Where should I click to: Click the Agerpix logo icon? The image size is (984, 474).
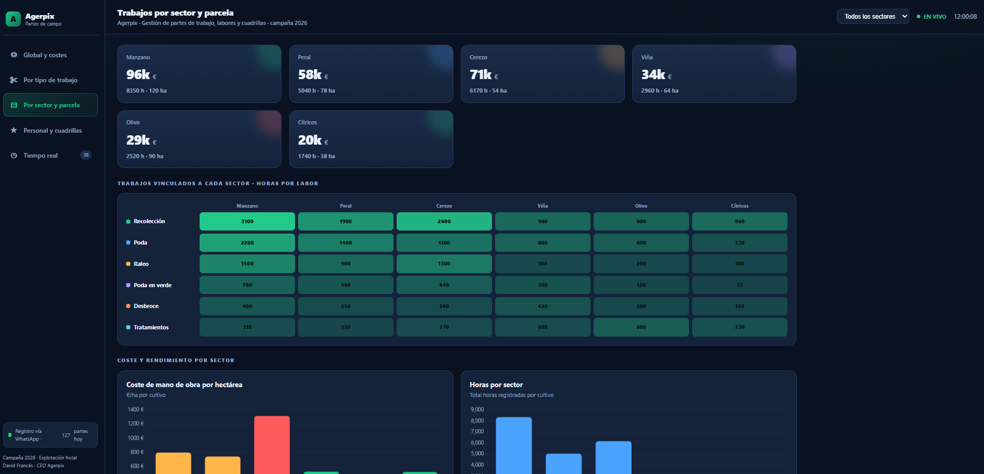pyautogui.click(x=13, y=19)
